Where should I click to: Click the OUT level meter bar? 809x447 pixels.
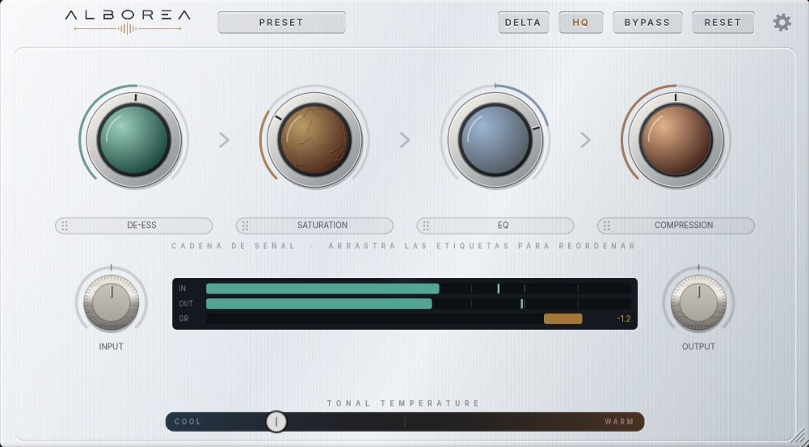click(x=418, y=303)
